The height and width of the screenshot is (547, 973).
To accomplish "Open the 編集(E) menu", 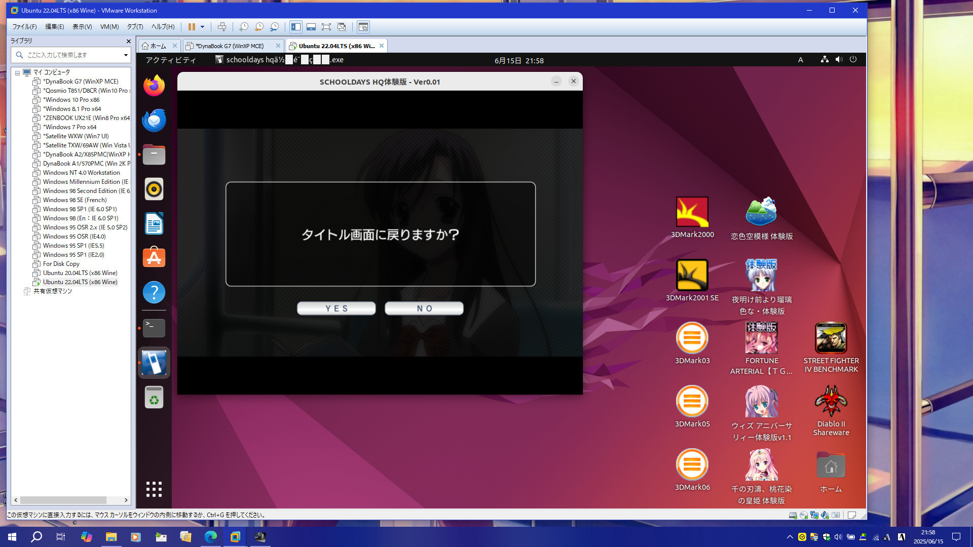I will (x=55, y=27).
